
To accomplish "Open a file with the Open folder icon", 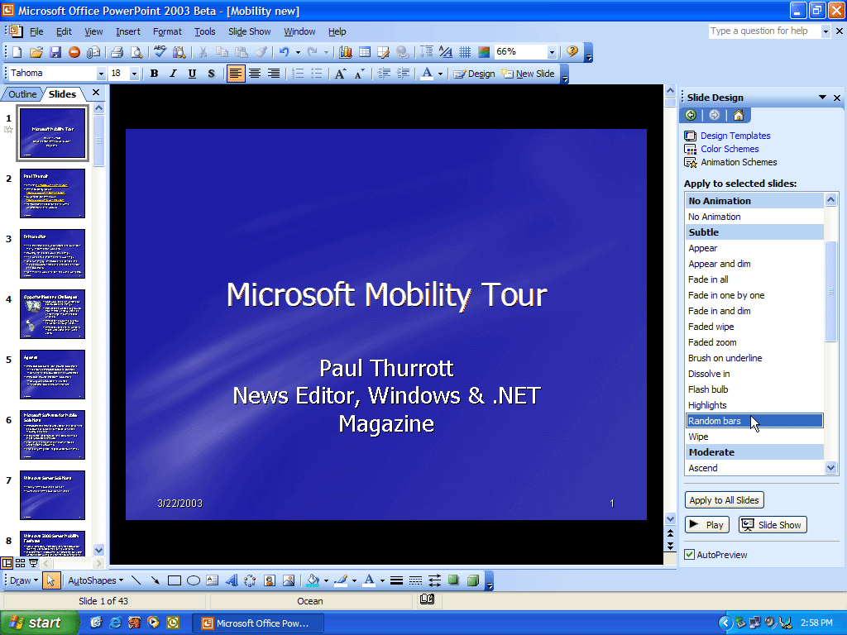I will point(36,52).
